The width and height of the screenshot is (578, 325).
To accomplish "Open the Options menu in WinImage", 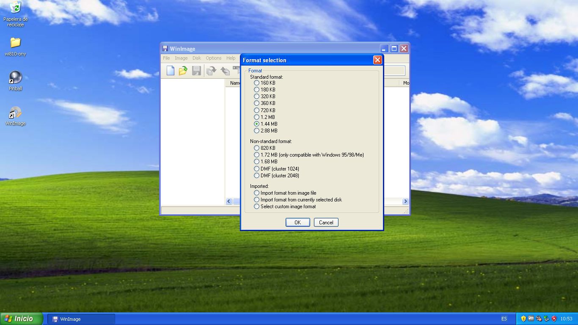I will tap(214, 58).
